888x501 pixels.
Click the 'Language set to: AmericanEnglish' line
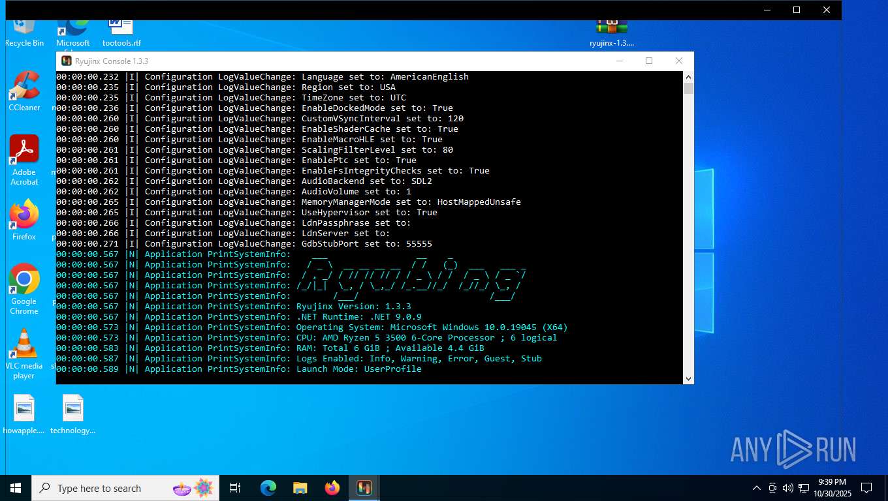coord(262,77)
